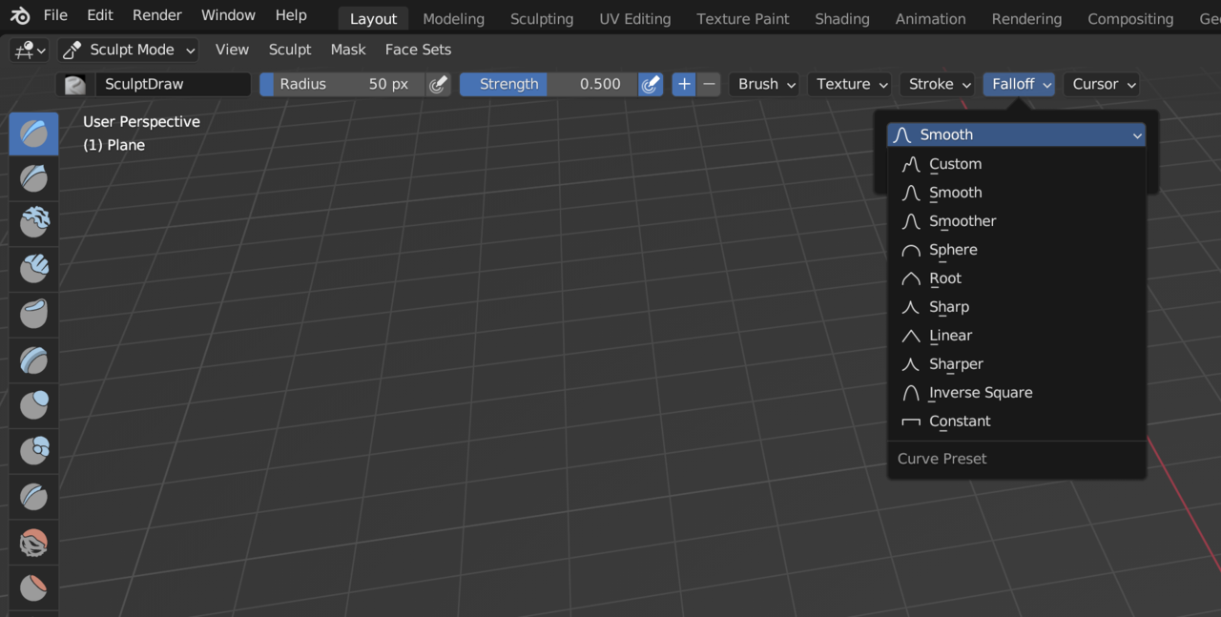Click the Curve Preset label text

[942, 459]
